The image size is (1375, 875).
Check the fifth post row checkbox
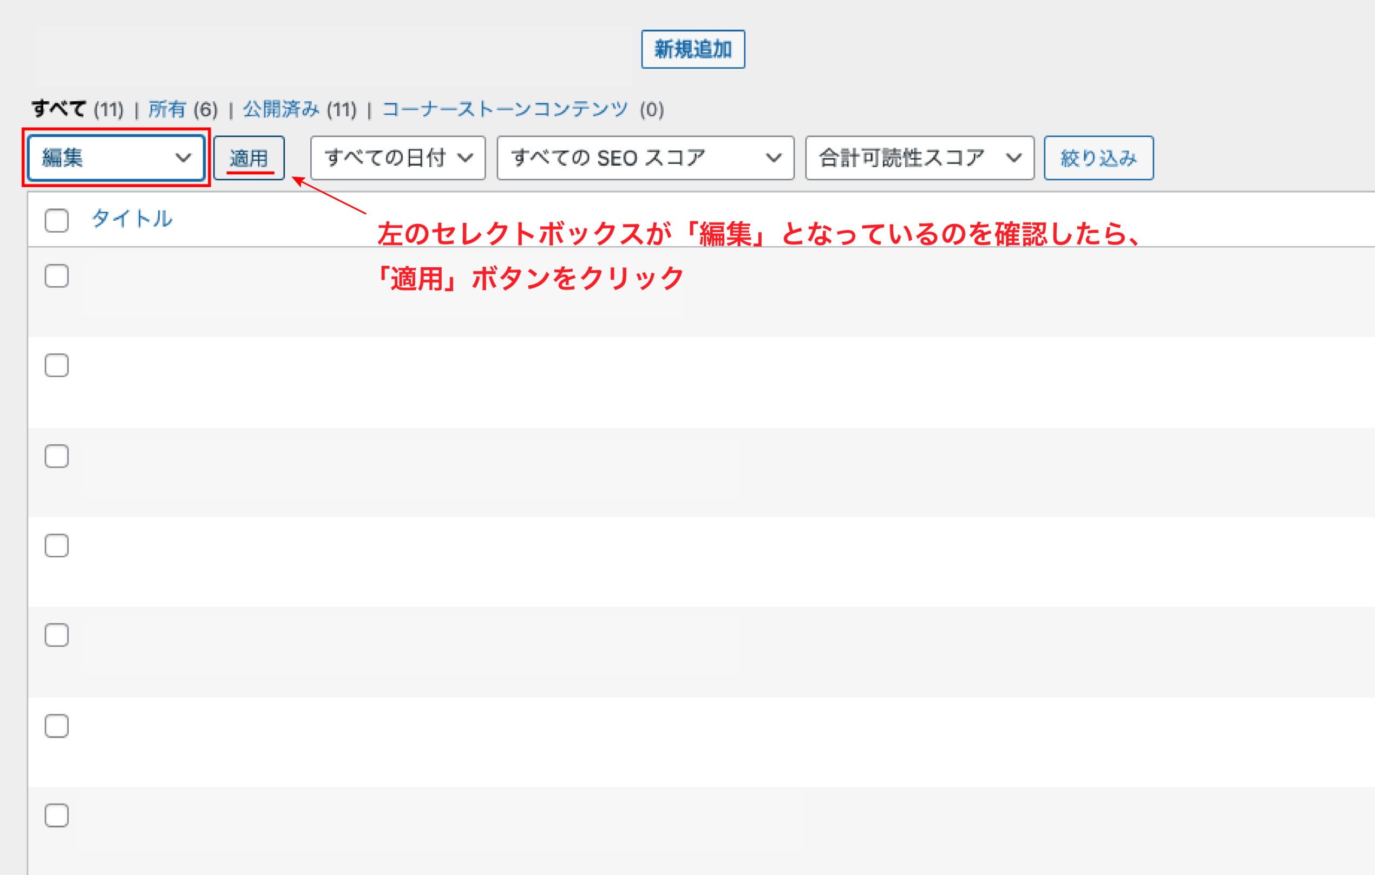tap(55, 634)
